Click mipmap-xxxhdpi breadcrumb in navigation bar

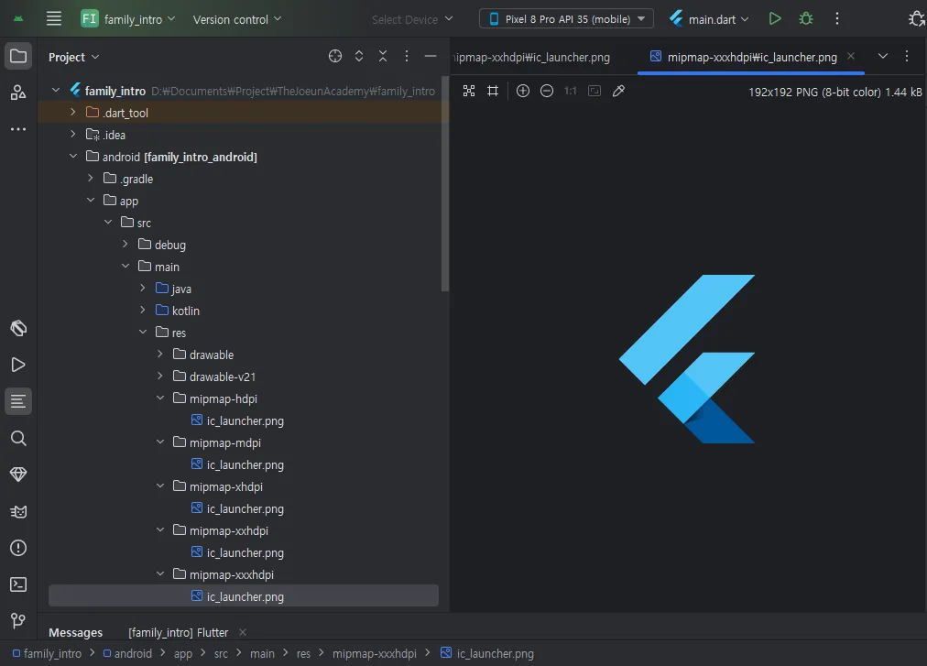375,653
